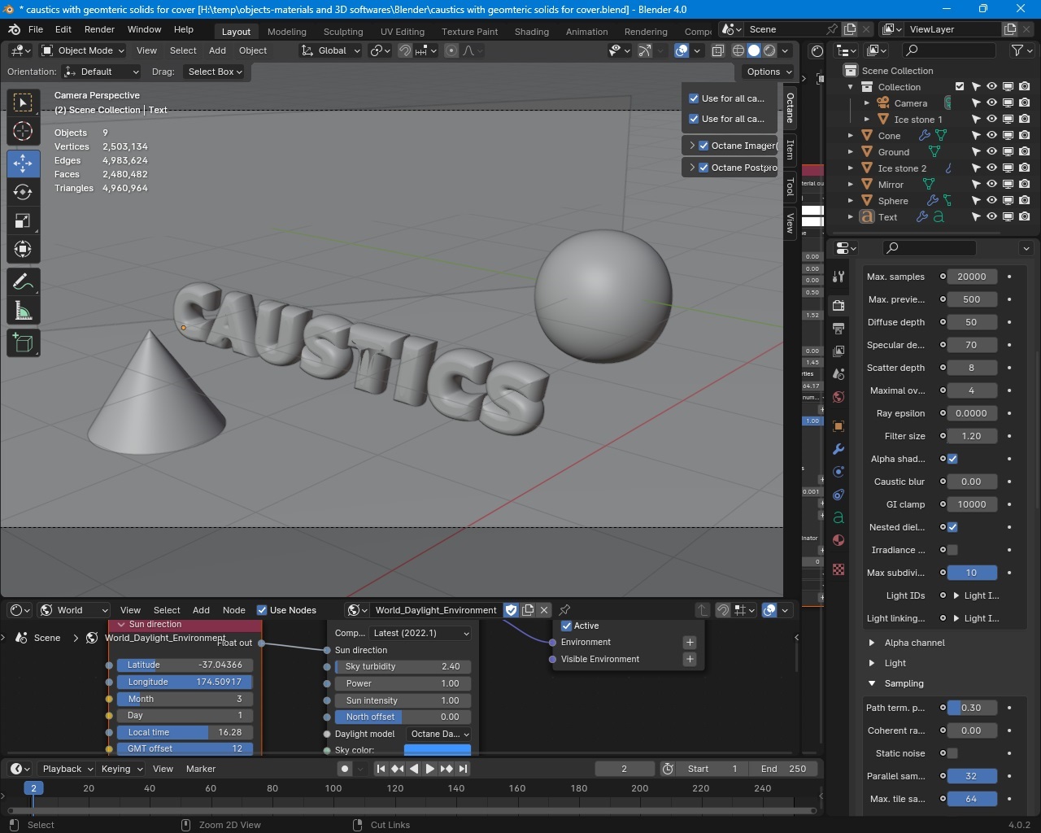This screenshot has height=833, width=1041.
Task: Expand the Sphere item in the outliner
Action: 851,201
